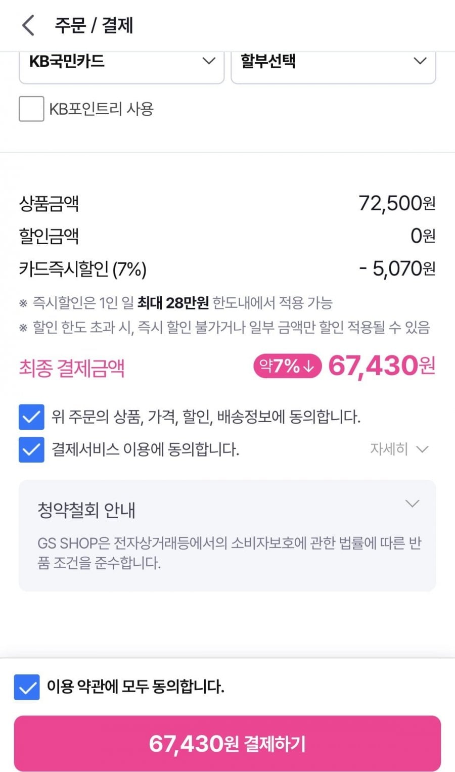Image resolution: width=455 pixels, height=772 pixels.
Task: Uncheck the 결제서비스 이용 agreement checkbox
Action: click(x=31, y=449)
